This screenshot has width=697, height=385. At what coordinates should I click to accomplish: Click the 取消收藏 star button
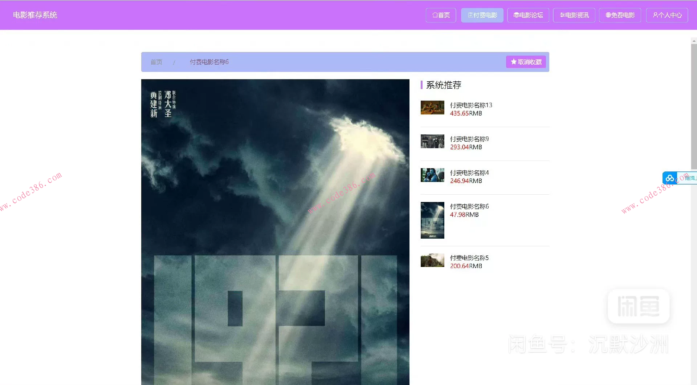pyautogui.click(x=526, y=62)
